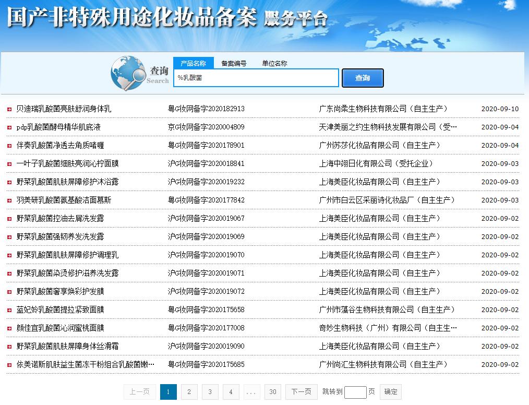
Task: Open the 野菜乳酸菌控油去屑洗发露 product link
Action: 60,219
